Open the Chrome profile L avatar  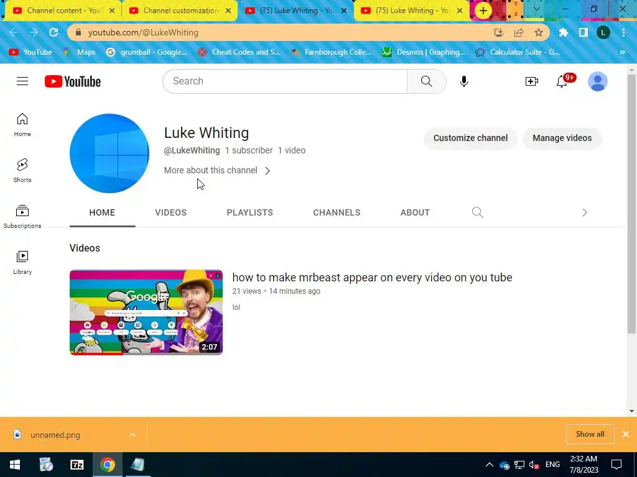(x=603, y=32)
